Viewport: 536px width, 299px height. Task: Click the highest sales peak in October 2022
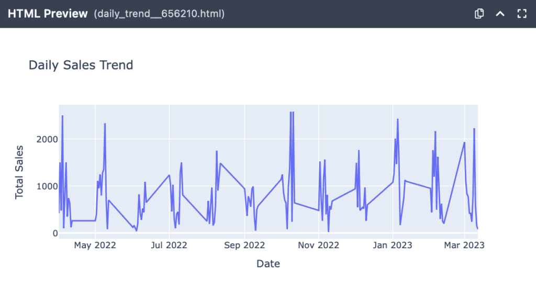pyautogui.click(x=291, y=112)
